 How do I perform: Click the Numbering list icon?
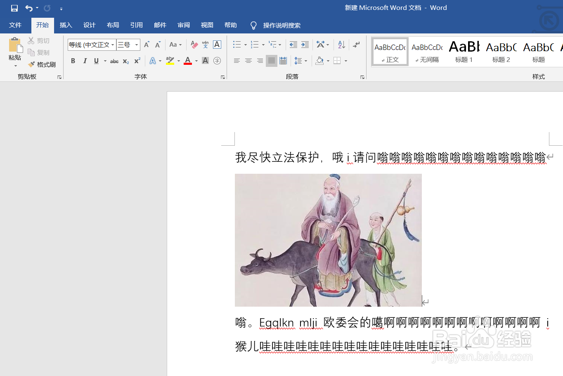tap(254, 45)
